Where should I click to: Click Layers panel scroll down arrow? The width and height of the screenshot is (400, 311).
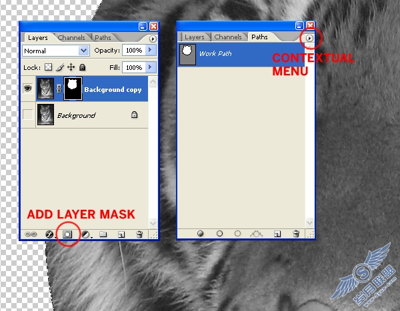click(x=153, y=223)
